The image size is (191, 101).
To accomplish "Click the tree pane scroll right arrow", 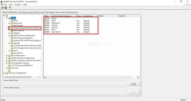I will (x=40, y=77).
